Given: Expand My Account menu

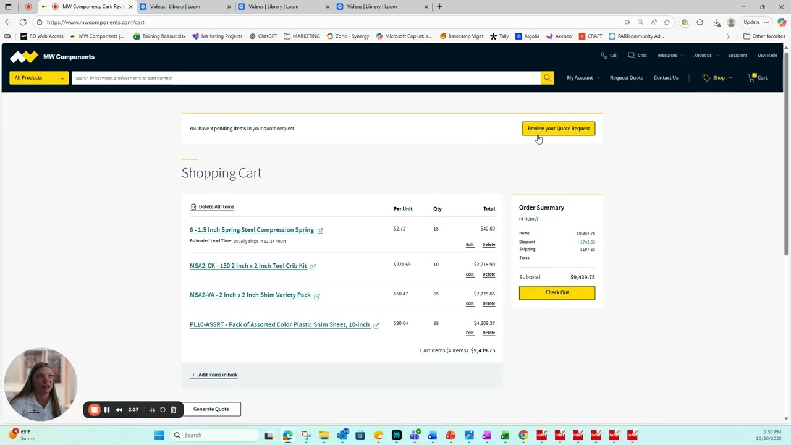Looking at the screenshot, I should click(x=583, y=78).
